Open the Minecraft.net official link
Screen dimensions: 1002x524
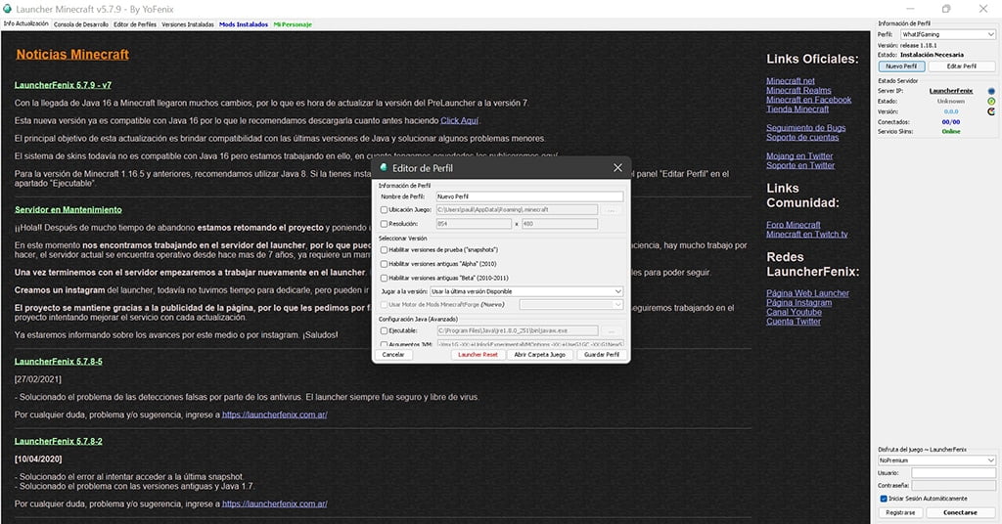791,81
